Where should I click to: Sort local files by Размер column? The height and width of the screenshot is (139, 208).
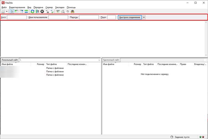click(38, 64)
